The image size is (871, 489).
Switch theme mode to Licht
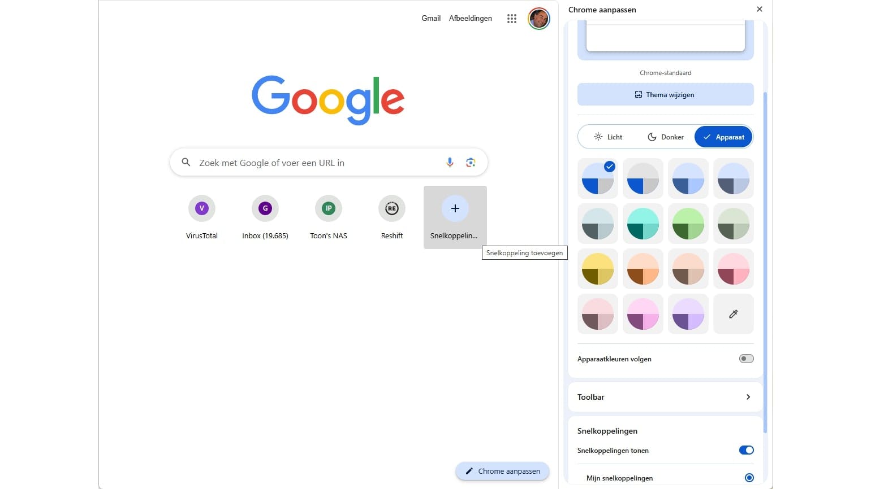(607, 137)
